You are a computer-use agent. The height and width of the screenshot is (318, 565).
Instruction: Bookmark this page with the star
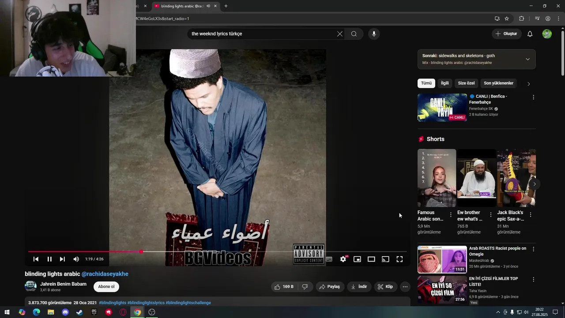[507, 19]
